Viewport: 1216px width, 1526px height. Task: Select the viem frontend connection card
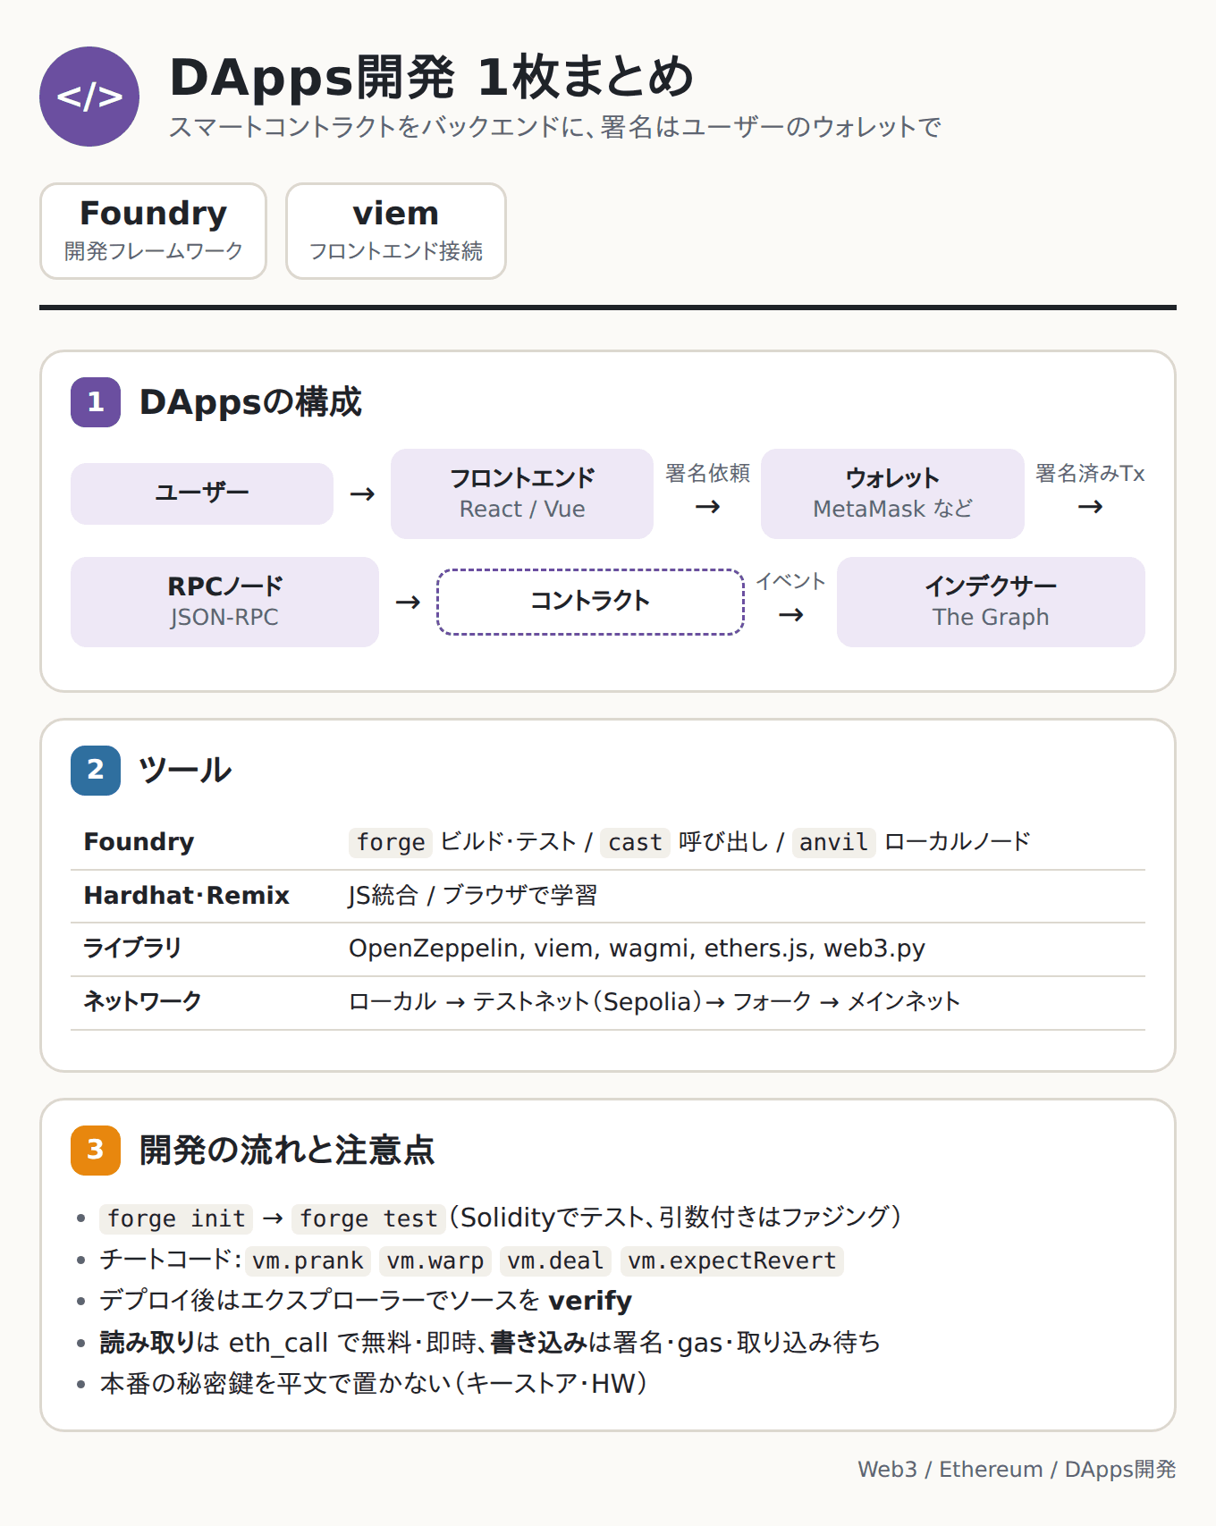pyautogui.click(x=396, y=231)
